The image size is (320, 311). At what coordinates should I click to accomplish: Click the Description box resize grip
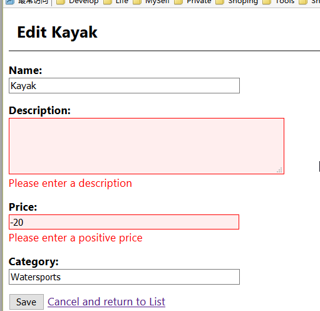click(x=280, y=170)
